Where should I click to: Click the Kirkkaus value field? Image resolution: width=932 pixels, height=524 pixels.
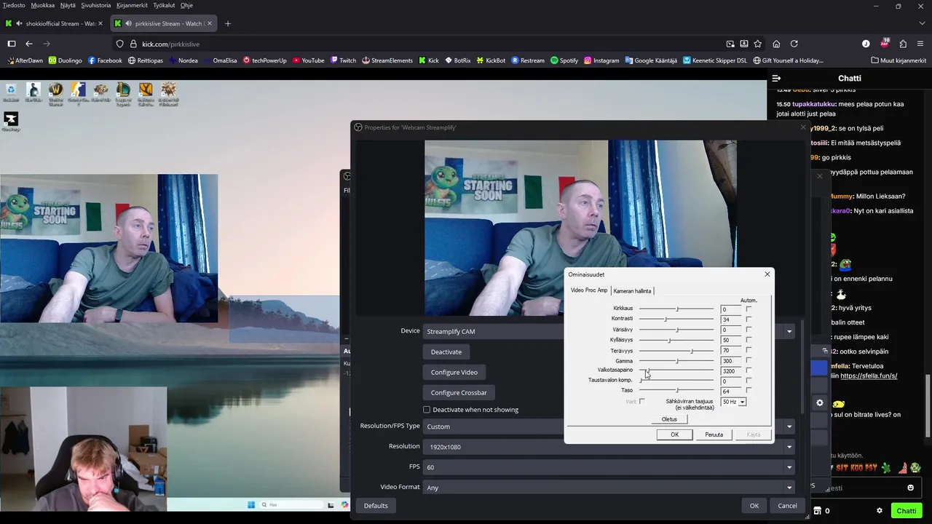[730, 309]
